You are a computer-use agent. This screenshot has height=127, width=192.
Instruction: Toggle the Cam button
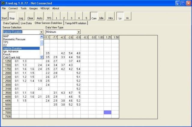(x=94, y=16)
